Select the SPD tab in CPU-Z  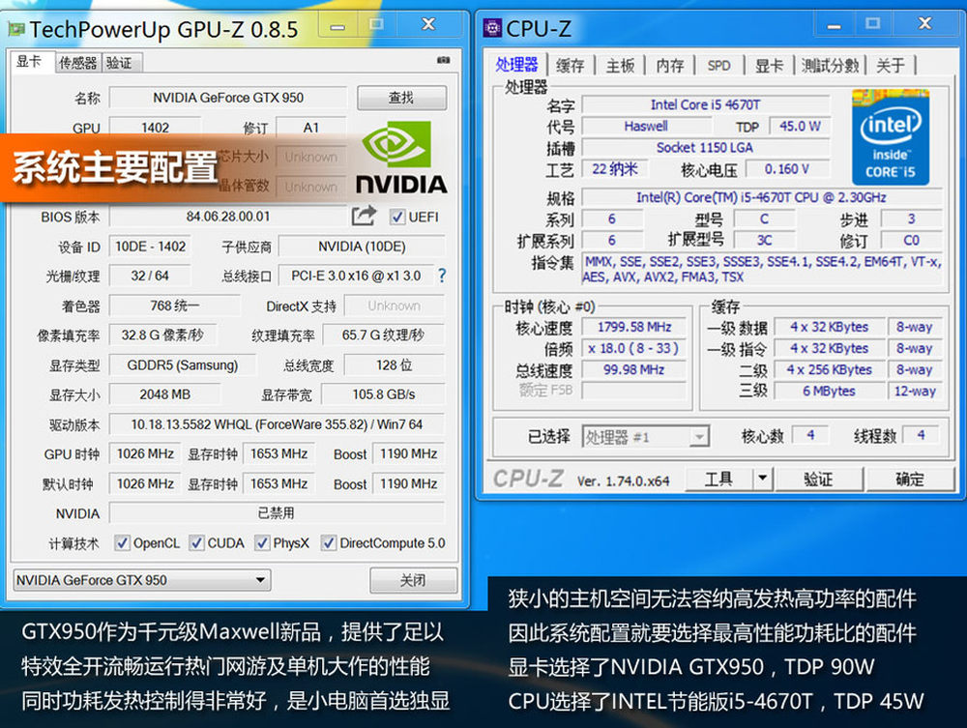(719, 66)
